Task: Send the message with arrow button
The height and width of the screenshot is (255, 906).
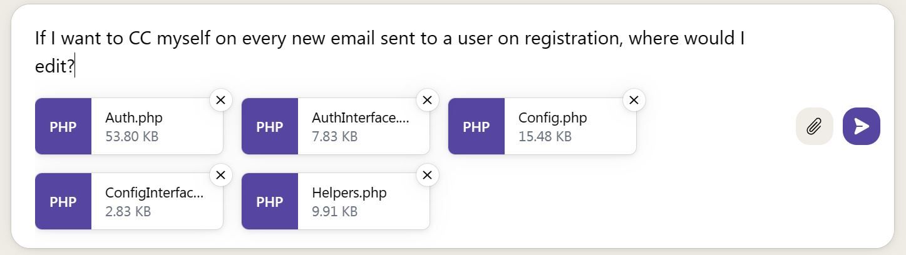Action: coord(861,126)
